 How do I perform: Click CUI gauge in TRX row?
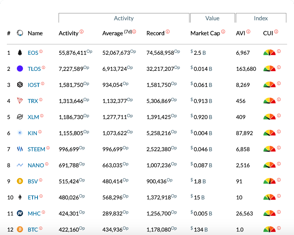[x=269, y=101]
